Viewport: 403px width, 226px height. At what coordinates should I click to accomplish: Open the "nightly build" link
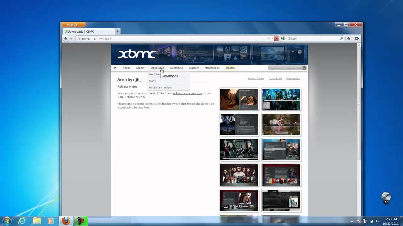(x=152, y=104)
